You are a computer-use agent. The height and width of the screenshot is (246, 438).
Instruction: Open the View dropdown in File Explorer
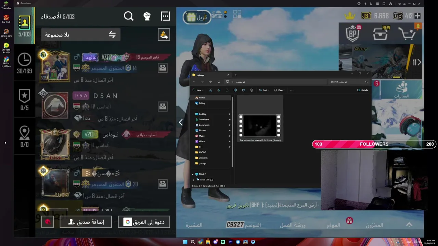pyautogui.click(x=279, y=90)
